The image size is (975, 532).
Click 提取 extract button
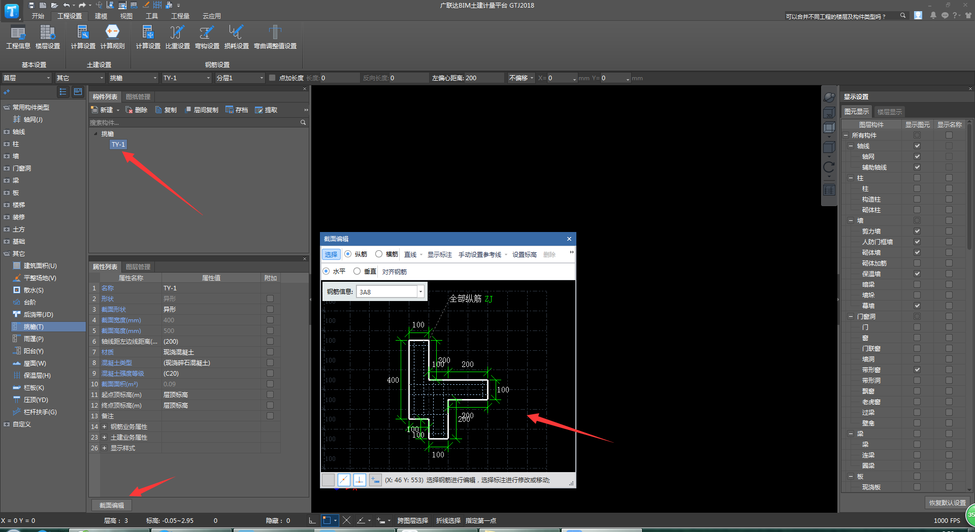coord(266,110)
